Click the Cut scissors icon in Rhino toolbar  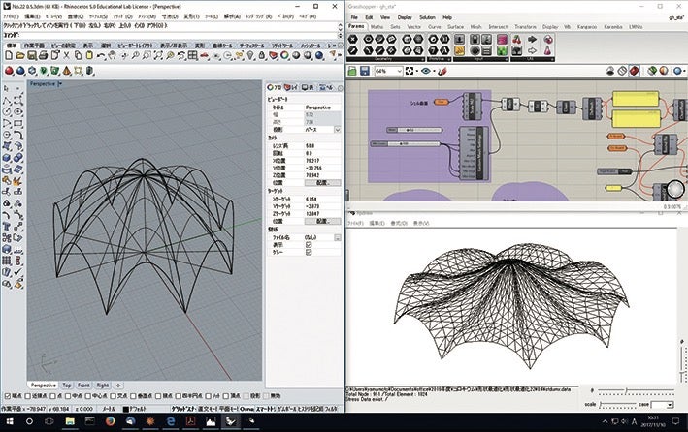(x=66, y=55)
